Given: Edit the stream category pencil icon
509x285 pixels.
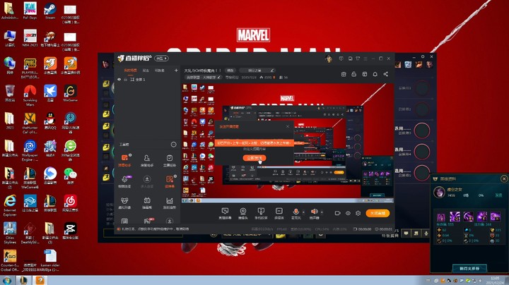Looking at the screenshot, I should [x=219, y=78].
